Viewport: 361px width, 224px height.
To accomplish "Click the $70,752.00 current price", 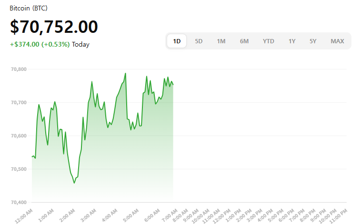I will 54,27.
